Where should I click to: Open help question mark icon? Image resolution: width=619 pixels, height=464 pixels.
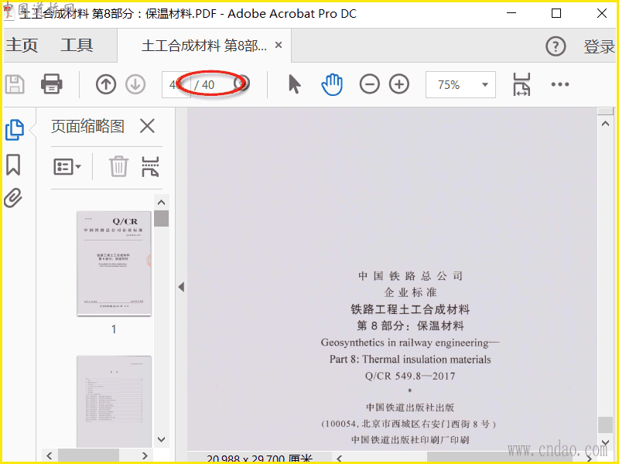click(556, 46)
